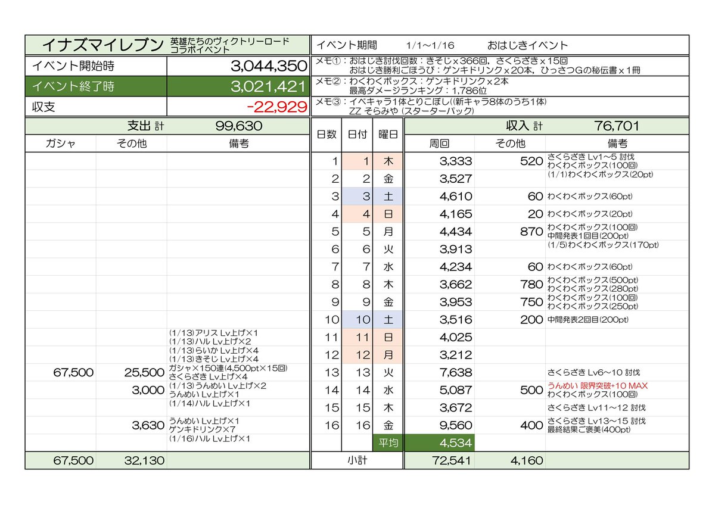715x505 pixels.
Task: Click day 11 周回 value 4,025
Action: 456,337
